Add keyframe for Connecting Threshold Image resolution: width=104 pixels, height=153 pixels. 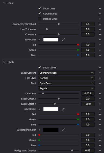(x=100, y=24)
